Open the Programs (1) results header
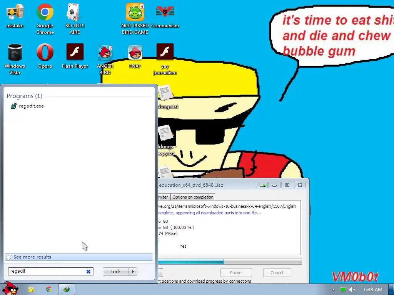Screen dimensions: 394x295 24,96
